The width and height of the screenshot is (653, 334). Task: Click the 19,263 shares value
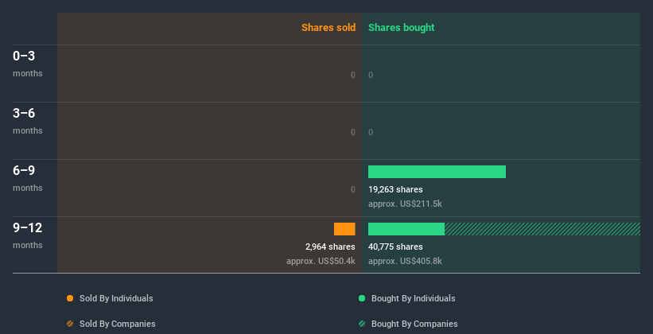(x=395, y=189)
